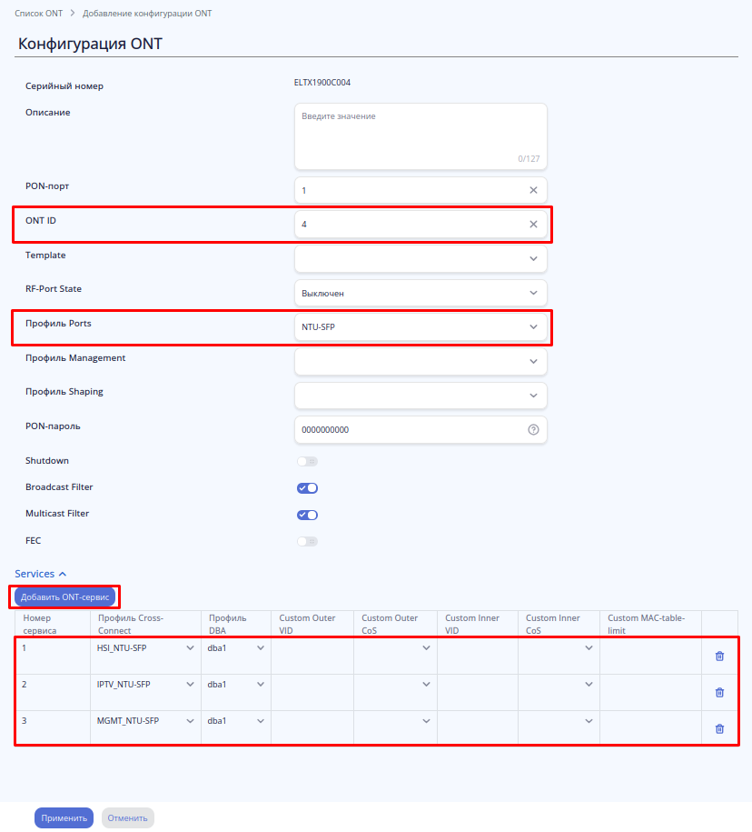752x832 pixels.
Task: Go to Список ONT breadcrumb
Action: [38, 15]
